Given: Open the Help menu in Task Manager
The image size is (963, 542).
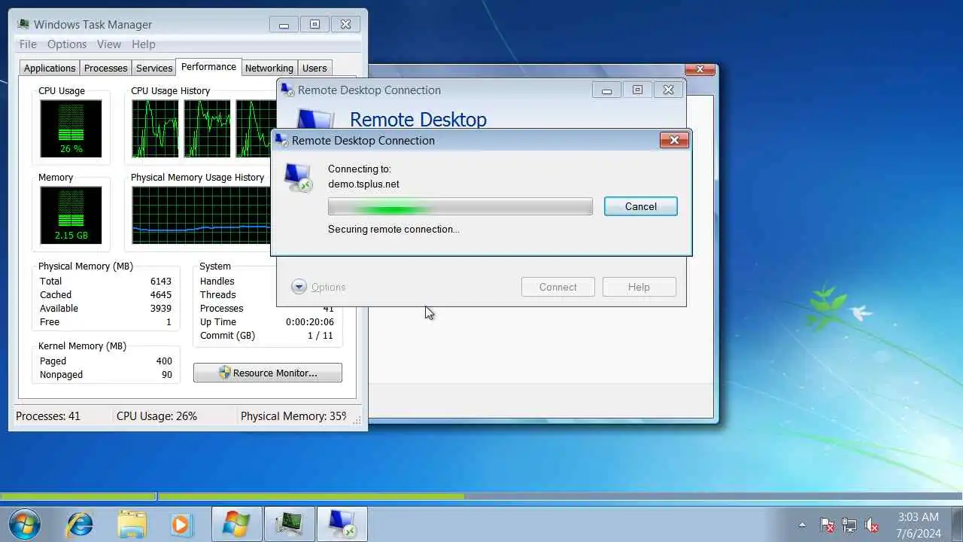Looking at the screenshot, I should click(144, 44).
